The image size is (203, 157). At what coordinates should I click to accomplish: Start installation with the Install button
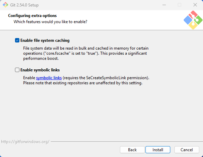click(158, 150)
